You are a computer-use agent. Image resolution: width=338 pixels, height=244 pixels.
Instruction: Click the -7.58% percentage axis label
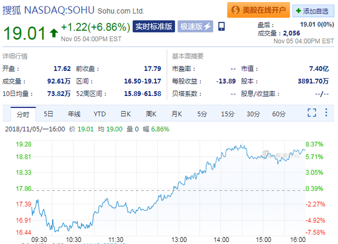coord(315,232)
